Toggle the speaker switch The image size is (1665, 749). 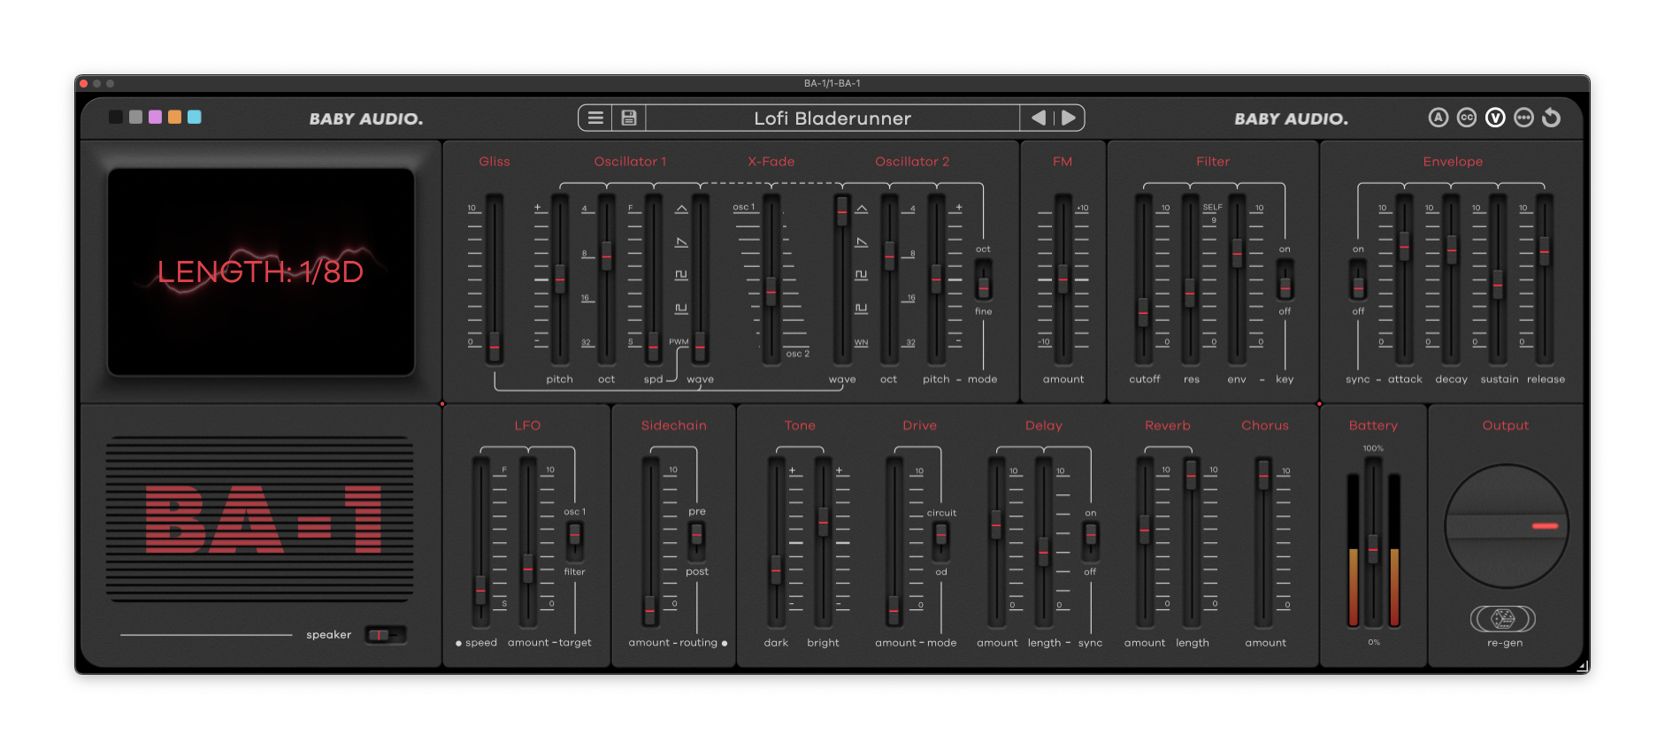point(385,635)
